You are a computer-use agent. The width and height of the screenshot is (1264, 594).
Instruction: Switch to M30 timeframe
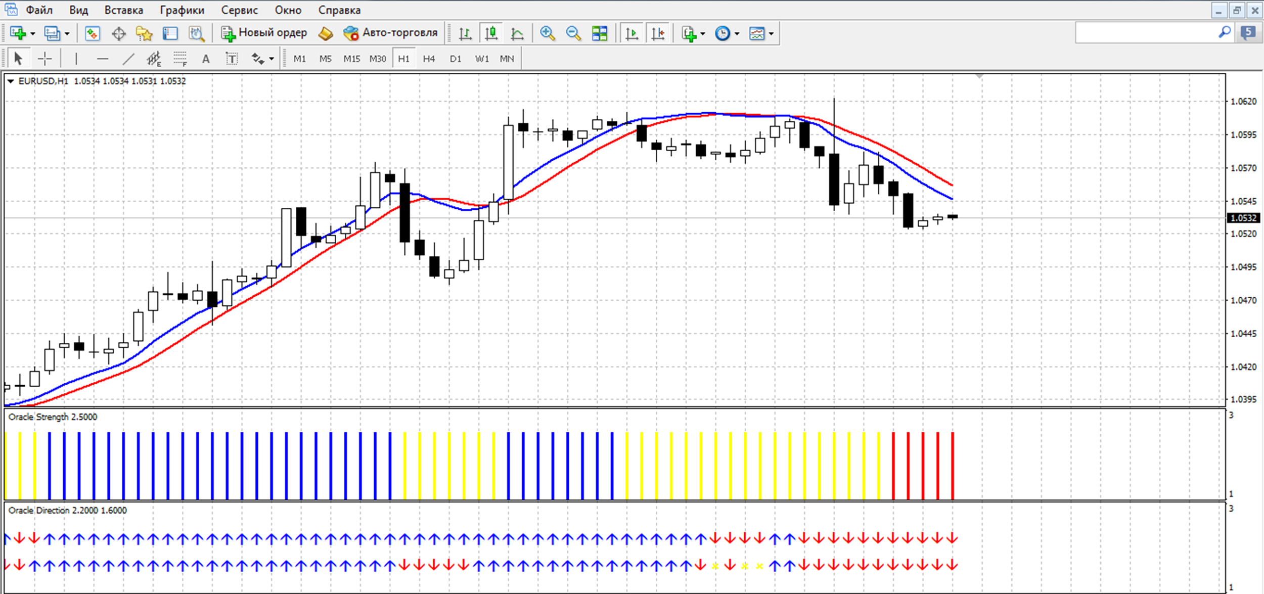(378, 59)
